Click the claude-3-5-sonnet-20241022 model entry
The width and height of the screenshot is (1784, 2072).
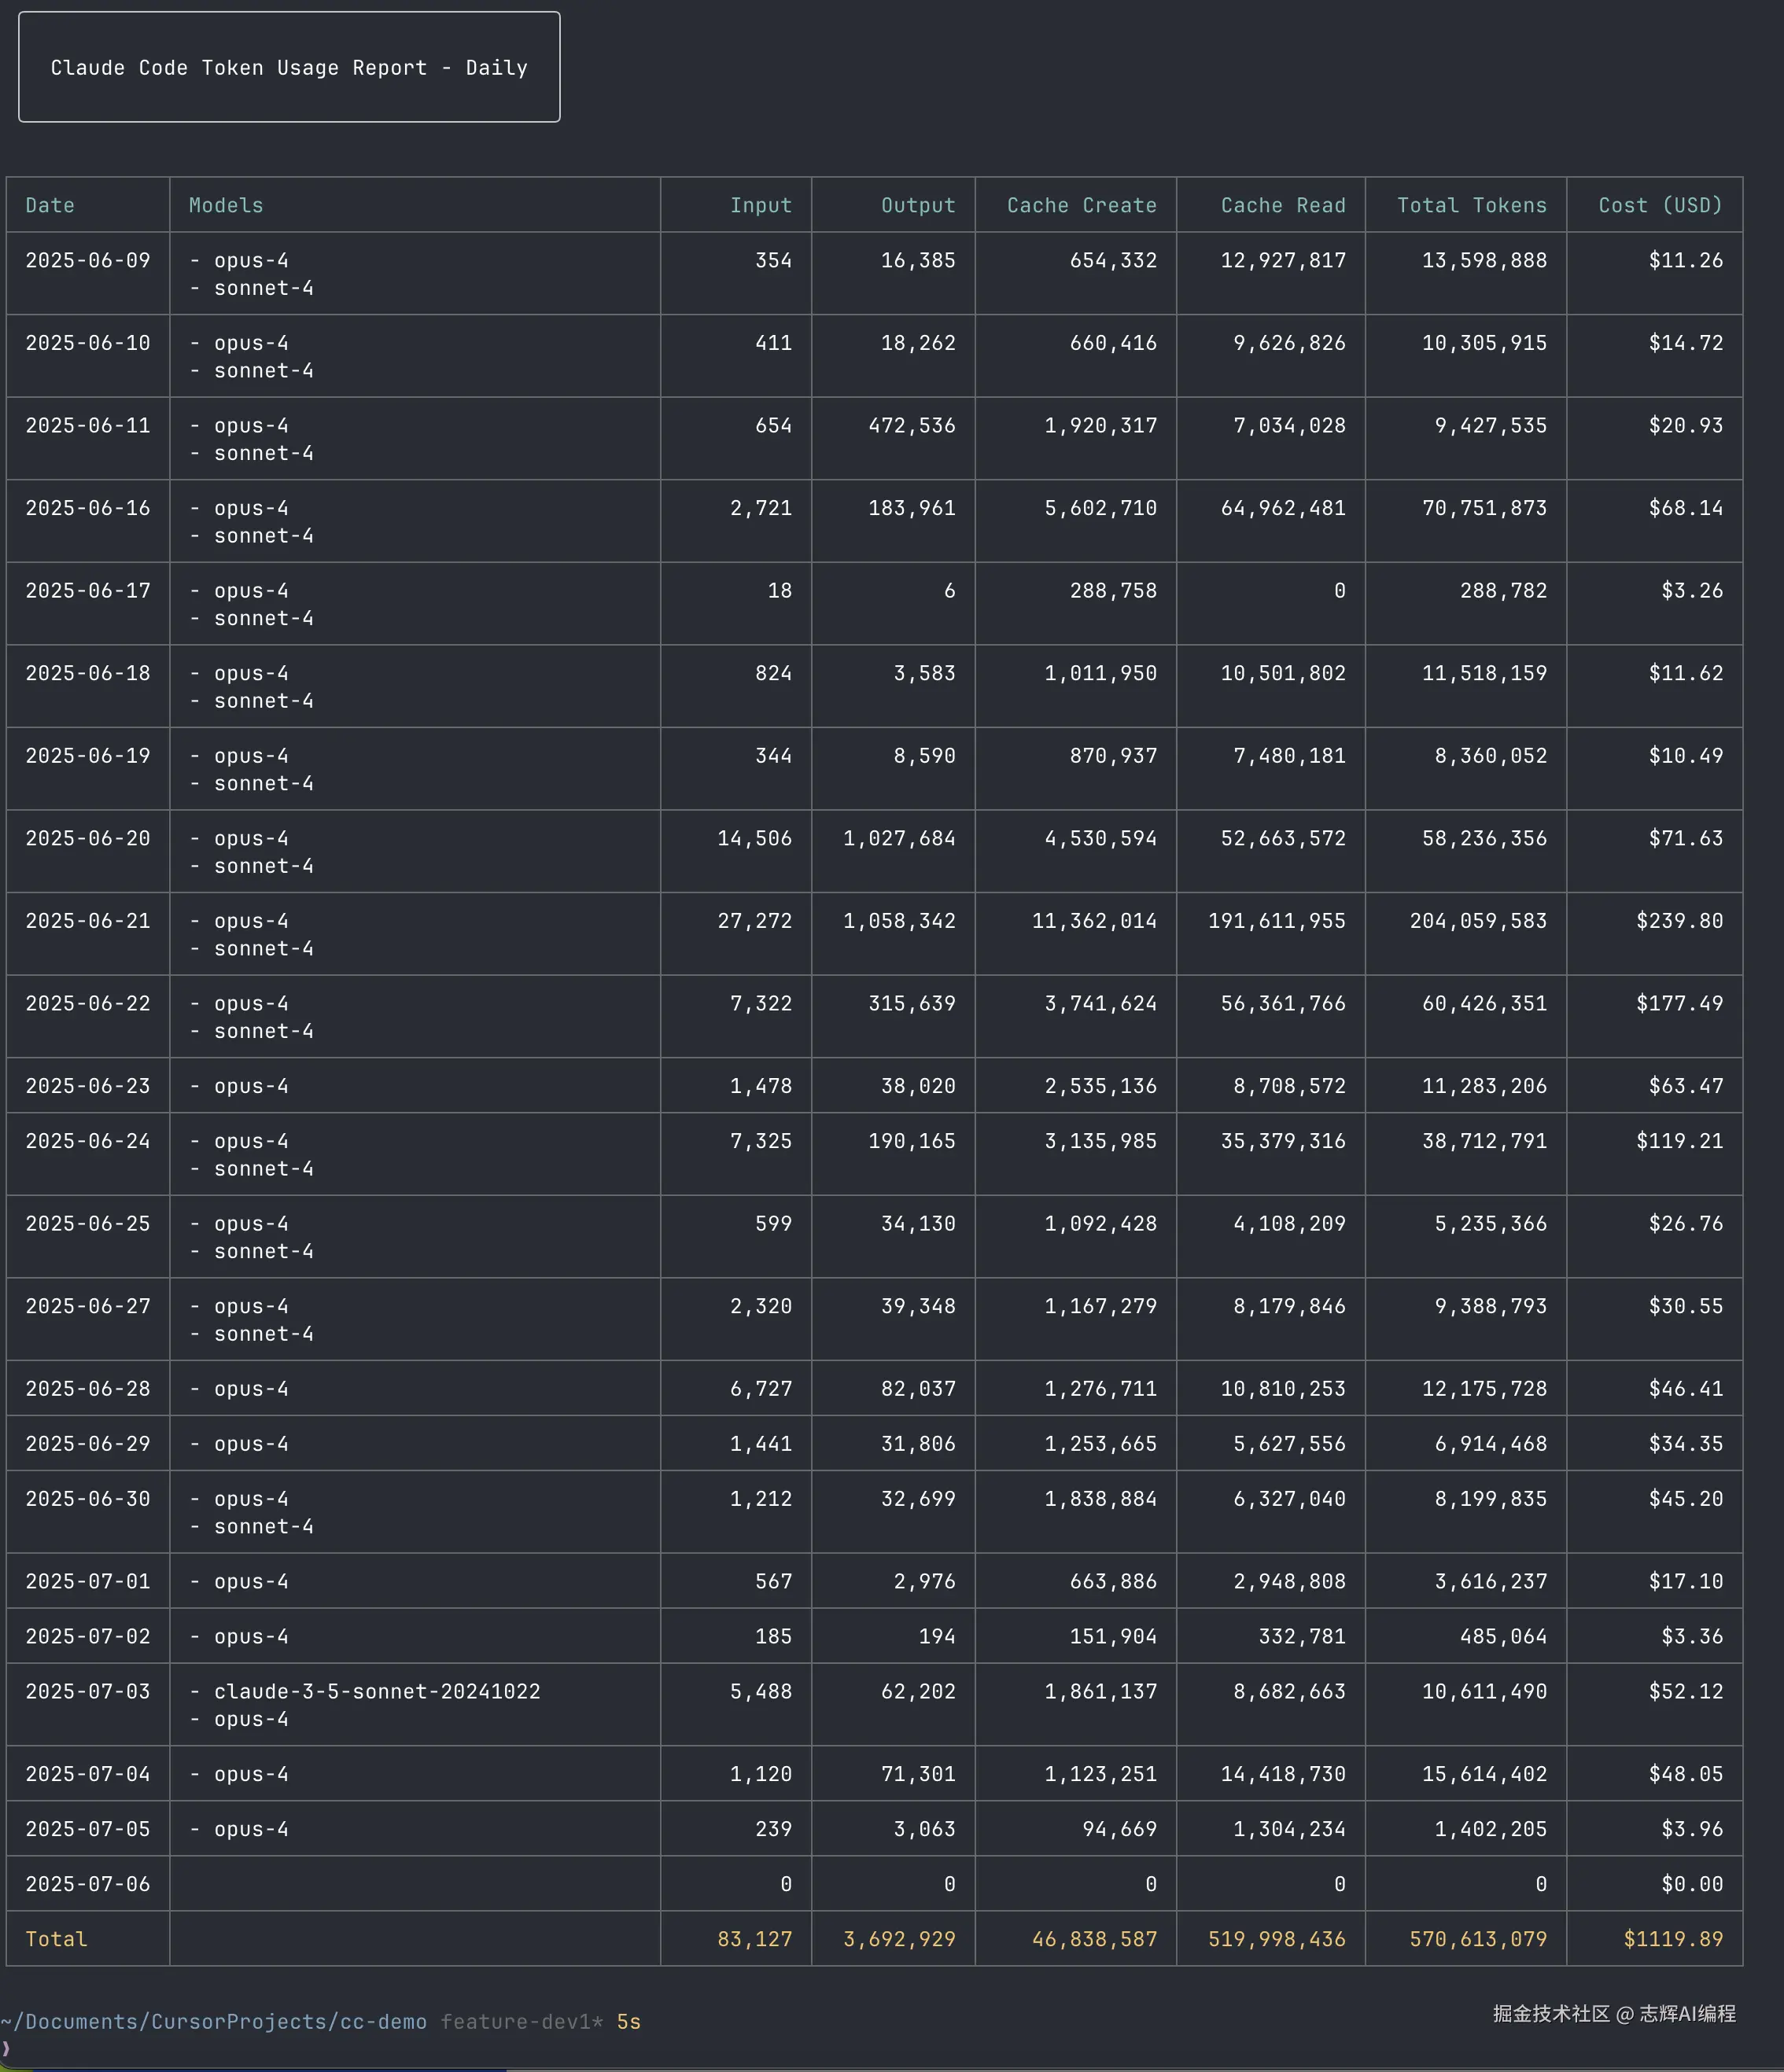(376, 1691)
